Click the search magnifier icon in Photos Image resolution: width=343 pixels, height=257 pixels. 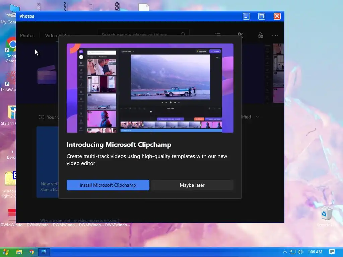tap(183, 34)
